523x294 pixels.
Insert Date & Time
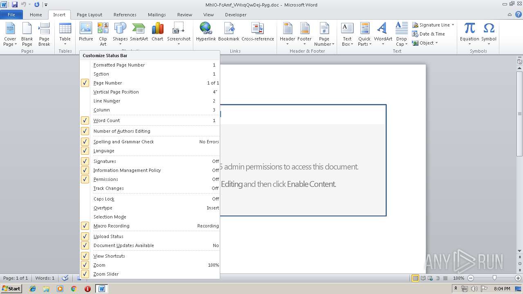click(x=429, y=34)
